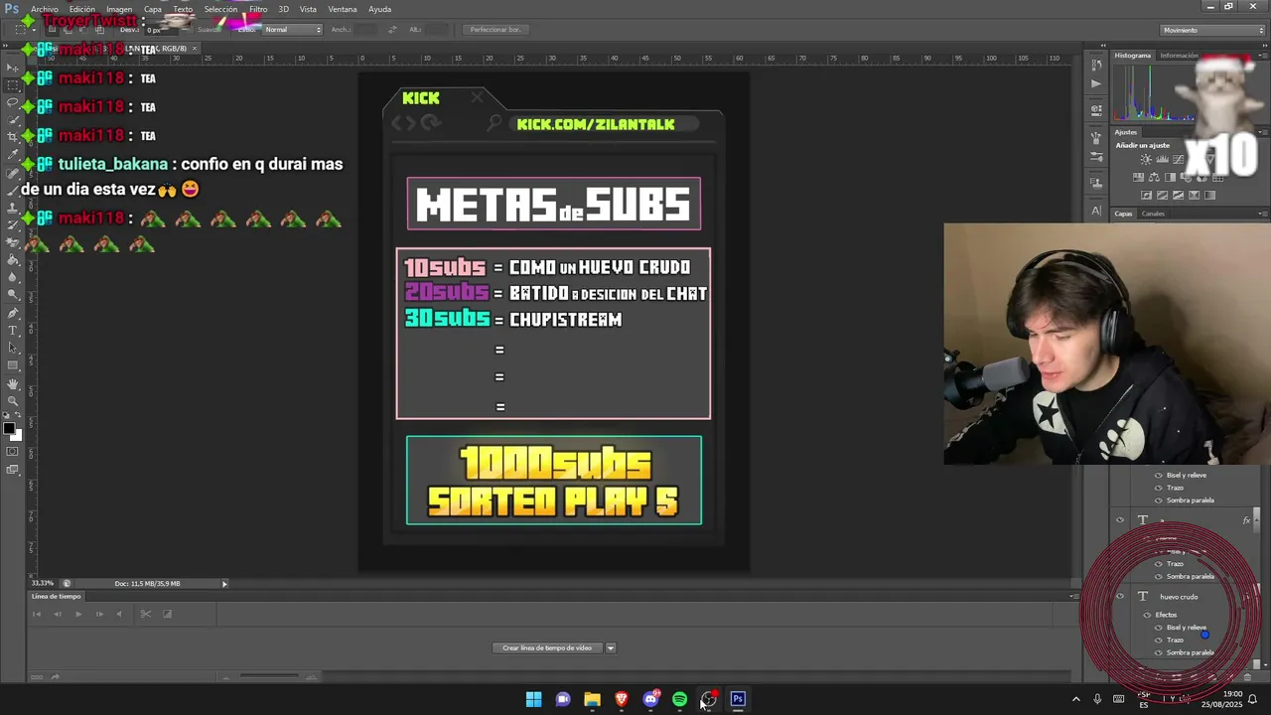Open the Estilo dropdown showing Normal
The image size is (1271, 715).
click(293, 30)
